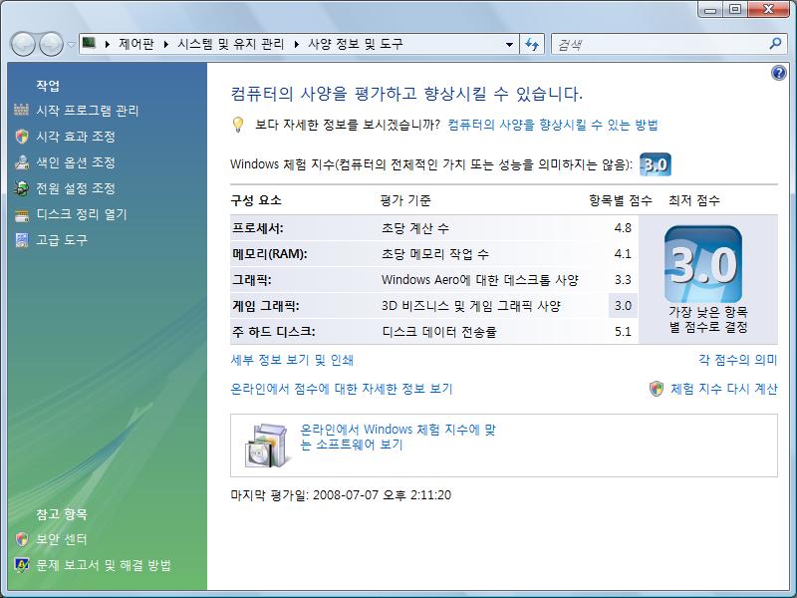Open 문제 보고서 및 해결 방법 link
This screenshot has height=598, width=797.
[x=104, y=565]
